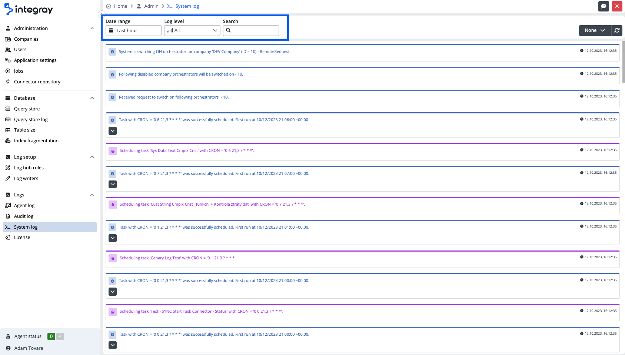Expand details of CRON 21:06:00 log entry
625x355 pixels.
tap(113, 131)
